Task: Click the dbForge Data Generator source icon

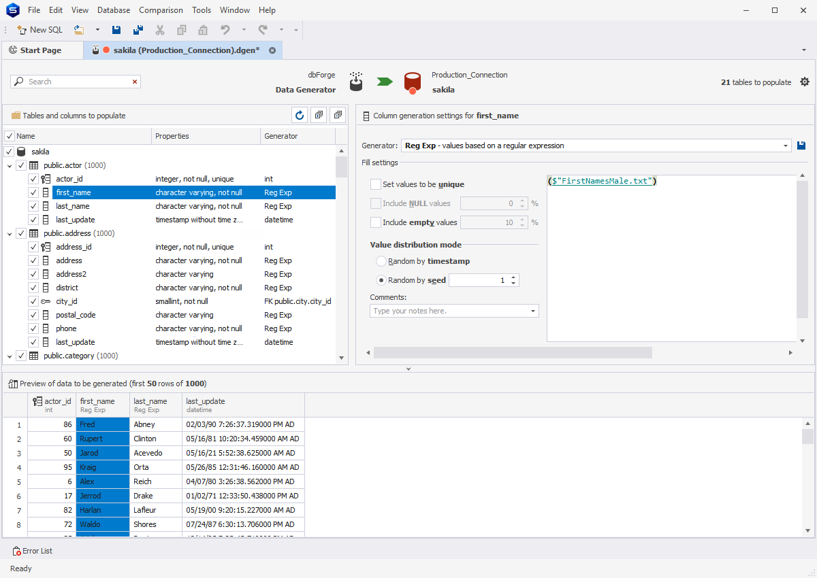Action: point(355,82)
